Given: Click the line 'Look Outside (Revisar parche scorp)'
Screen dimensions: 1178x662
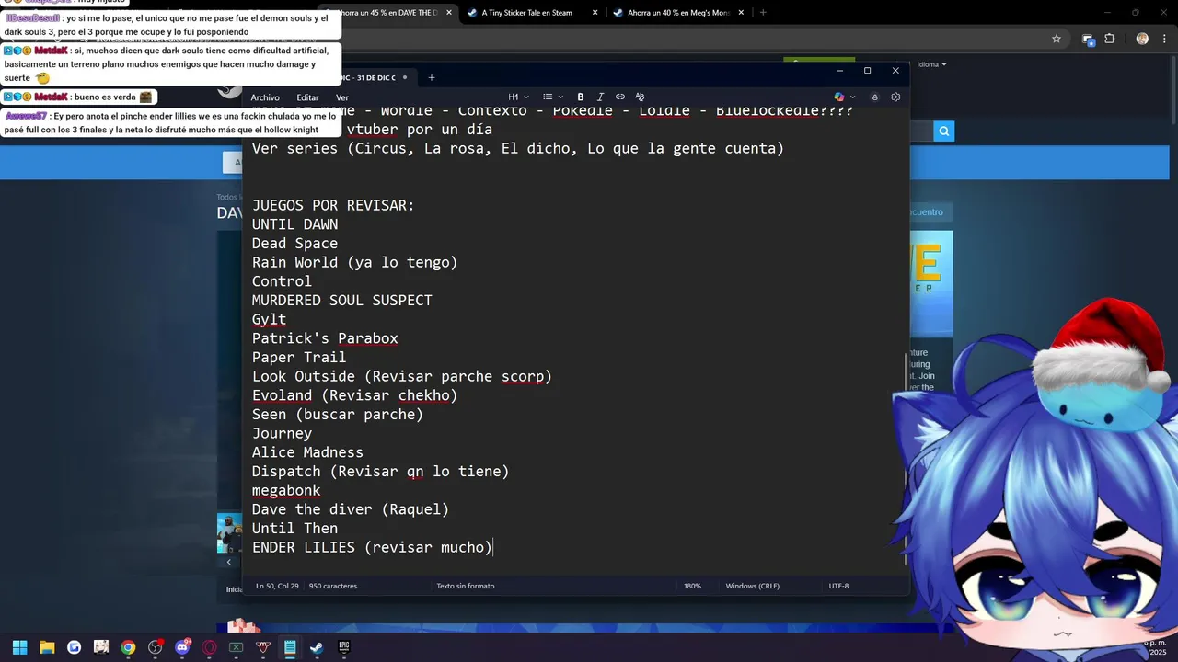Looking at the screenshot, I should coord(402,376).
